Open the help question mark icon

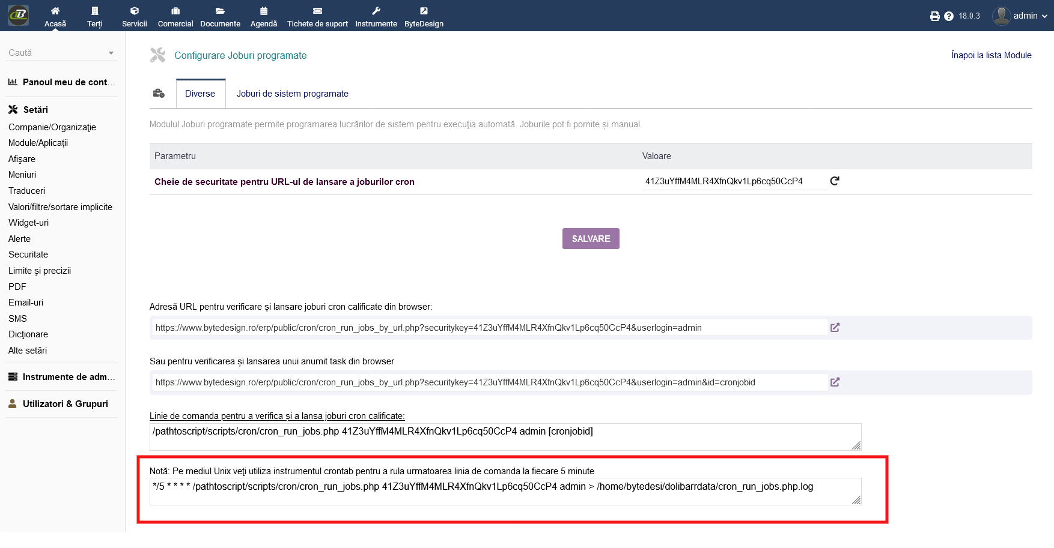949,16
